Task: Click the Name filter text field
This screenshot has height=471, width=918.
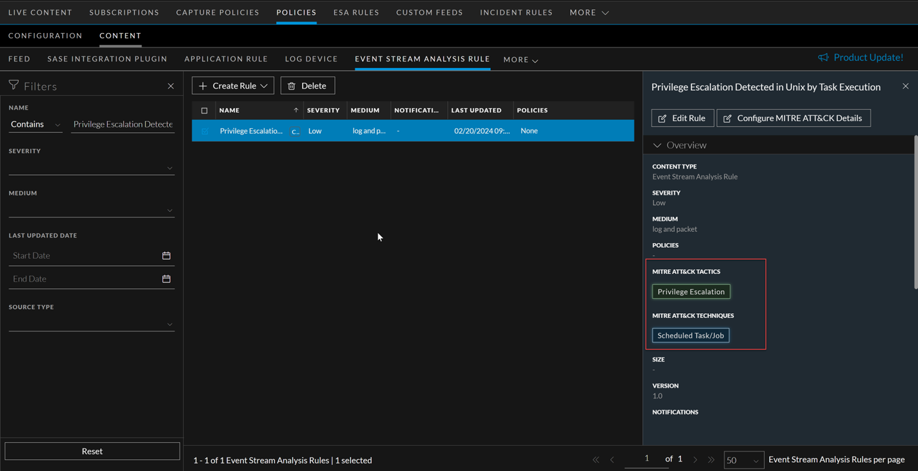Action: coord(122,124)
